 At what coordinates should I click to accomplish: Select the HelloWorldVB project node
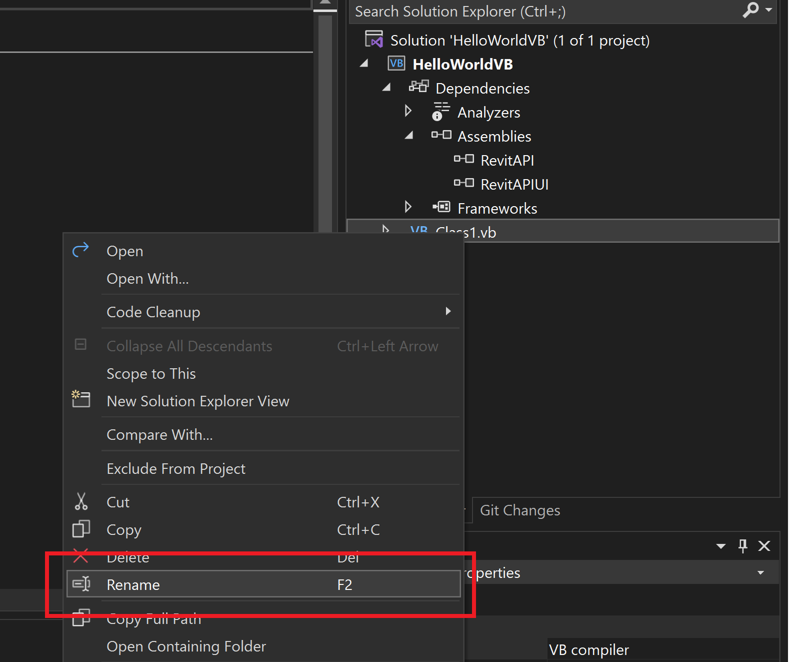tap(462, 64)
